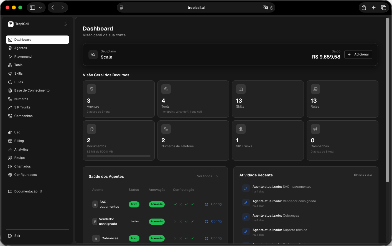Select the Playground icon in sidebar
The height and width of the screenshot is (246, 392).
pyautogui.click(x=10, y=56)
